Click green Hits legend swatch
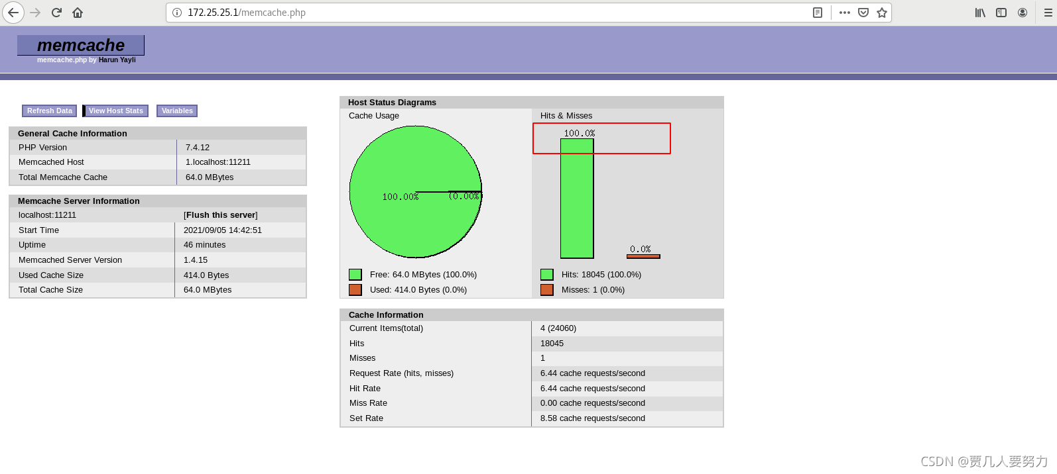 pos(547,275)
